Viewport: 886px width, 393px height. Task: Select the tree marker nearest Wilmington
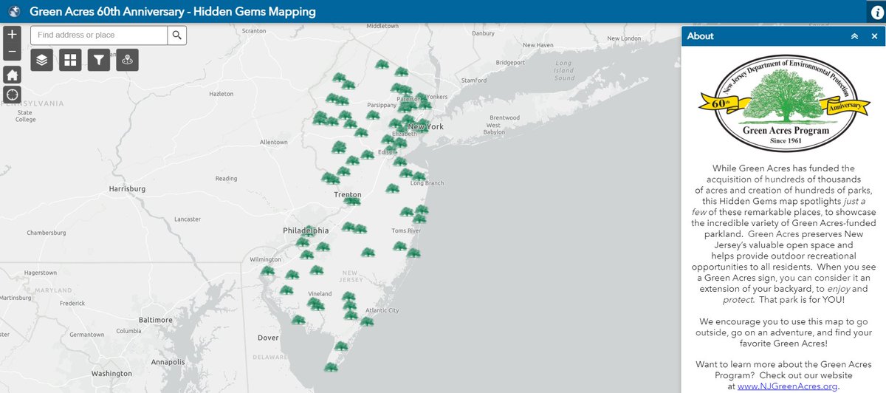point(268,271)
